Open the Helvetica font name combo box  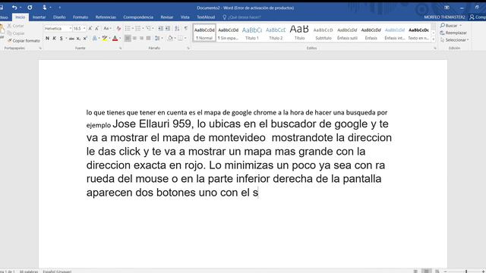pos(58,29)
